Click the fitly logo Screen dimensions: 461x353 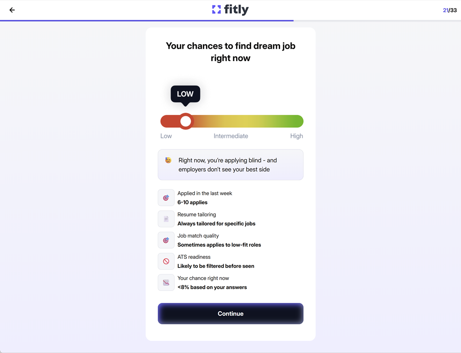click(x=230, y=10)
